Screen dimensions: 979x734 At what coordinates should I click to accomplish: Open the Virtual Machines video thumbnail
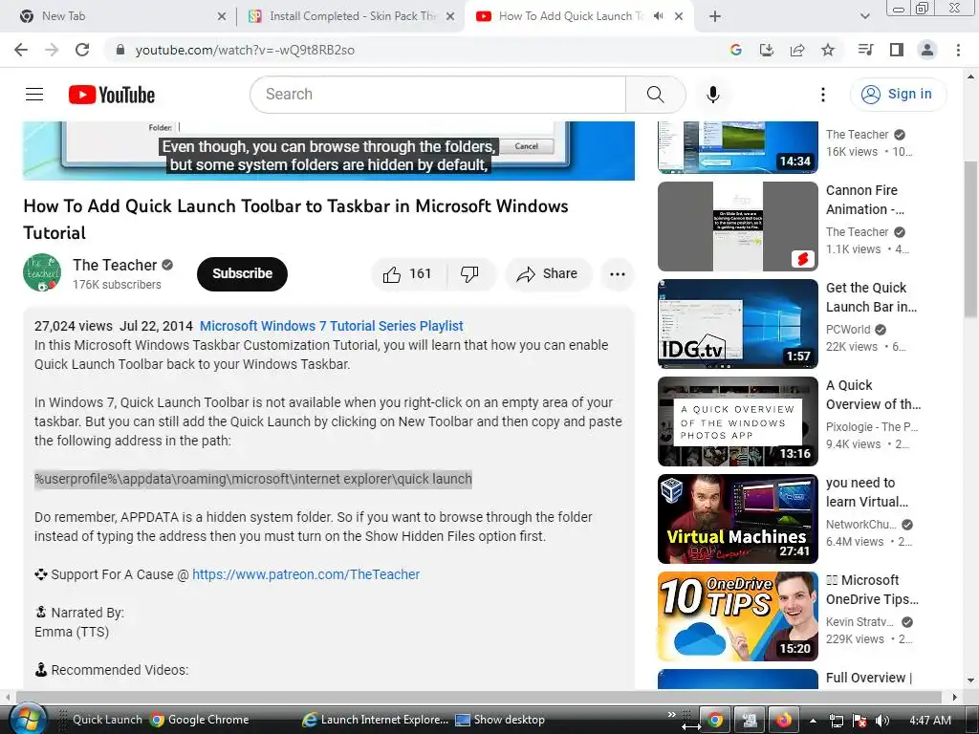(x=737, y=519)
